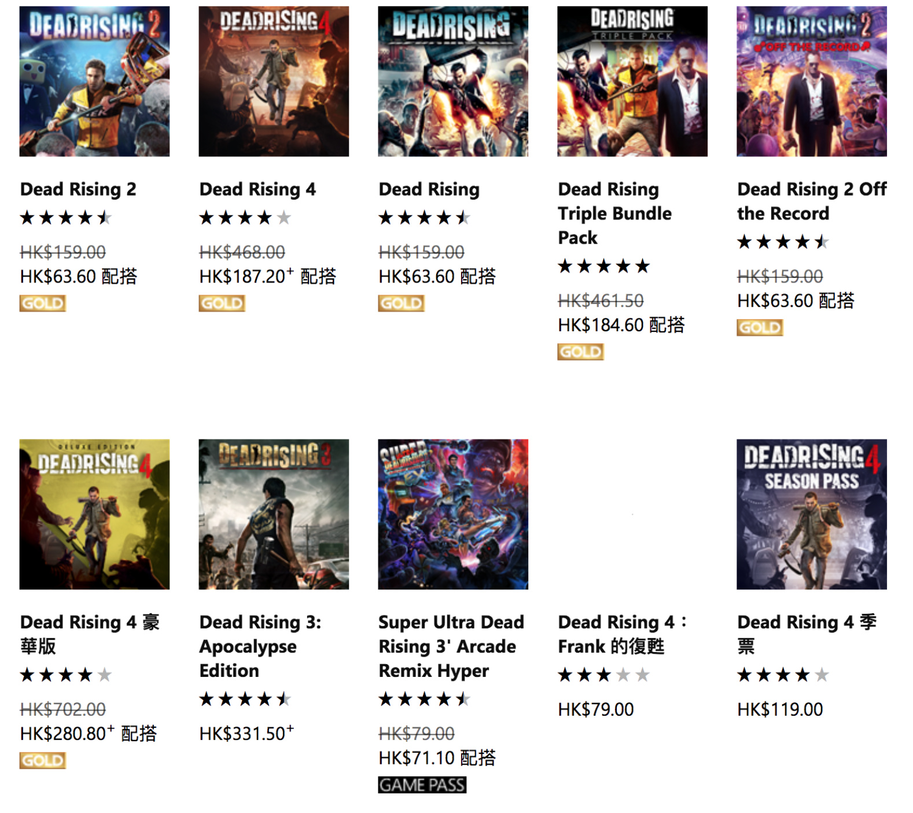Click the Gold badge under Triple Bundle Pack
The image size is (913, 813).
point(580,352)
